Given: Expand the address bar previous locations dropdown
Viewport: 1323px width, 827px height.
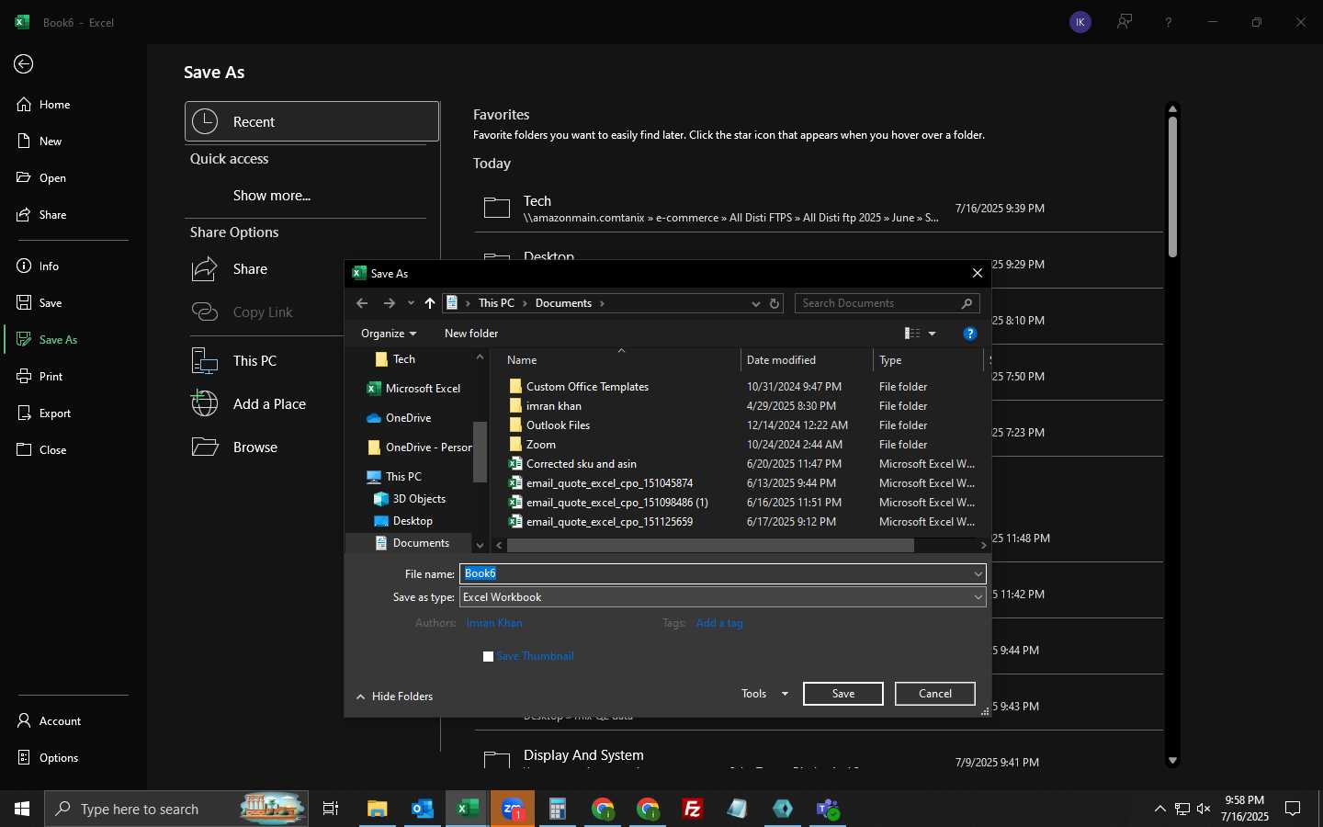Looking at the screenshot, I should click(755, 303).
